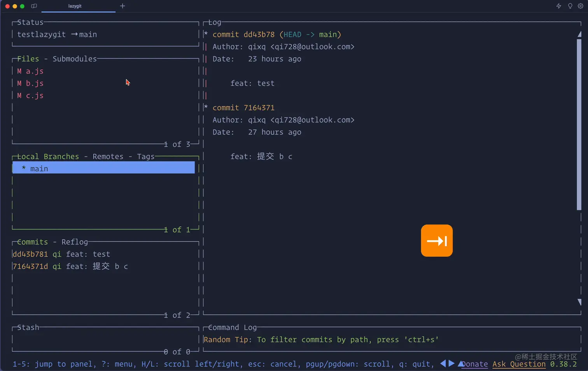The width and height of the screenshot is (588, 371).
Task: Click testlazygit → main status line
Action: coord(57,34)
